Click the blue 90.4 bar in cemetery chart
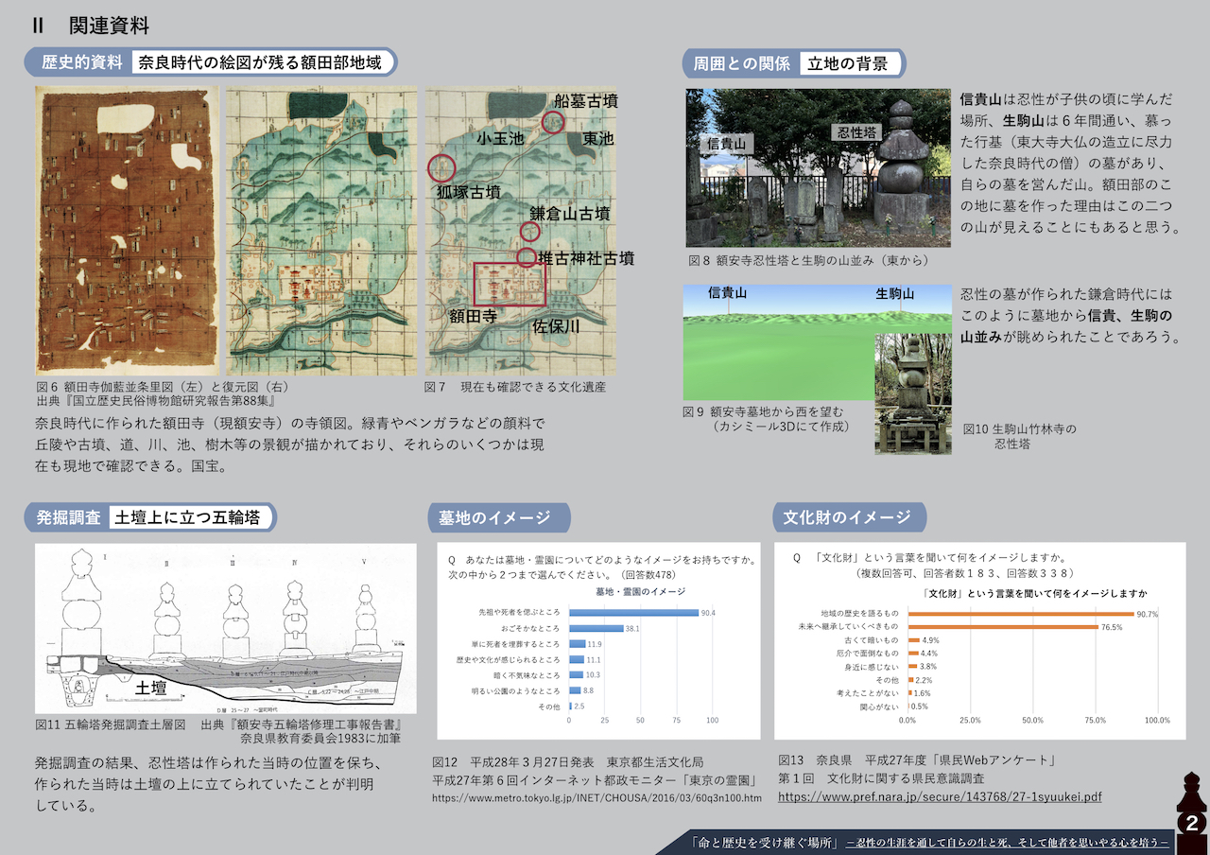Viewport: 1210px width, 855px height. (x=633, y=612)
